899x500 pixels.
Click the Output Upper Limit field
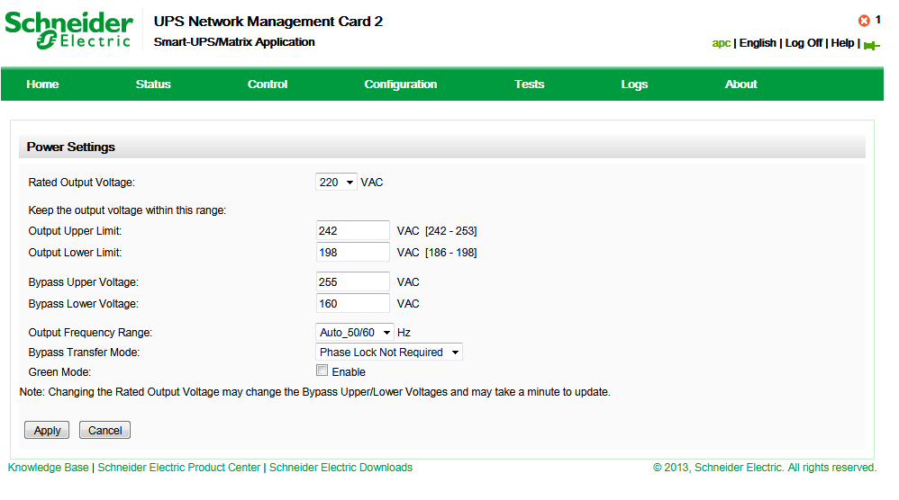point(352,230)
